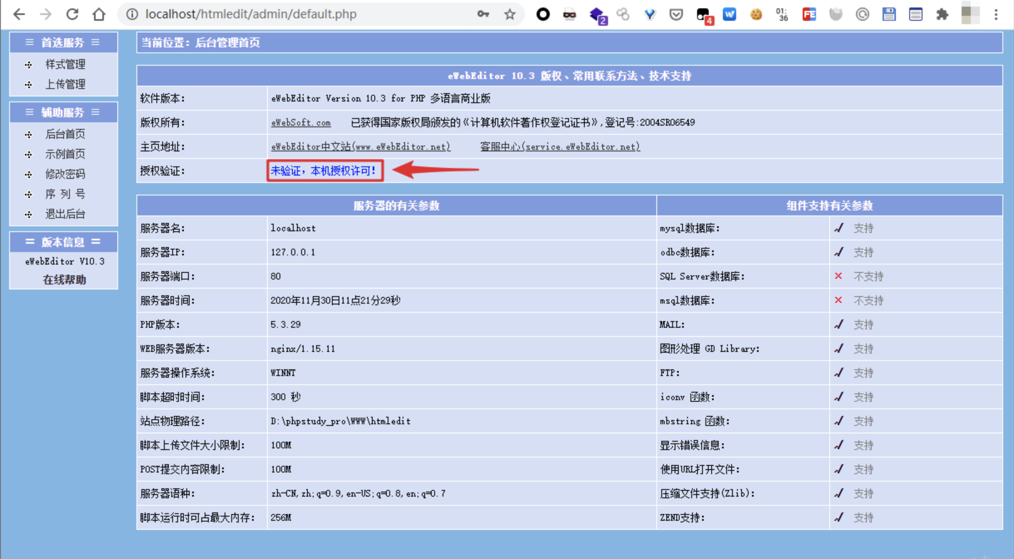Select 退出后台 to log out
Image resolution: width=1014 pixels, height=559 pixels.
click(65, 214)
